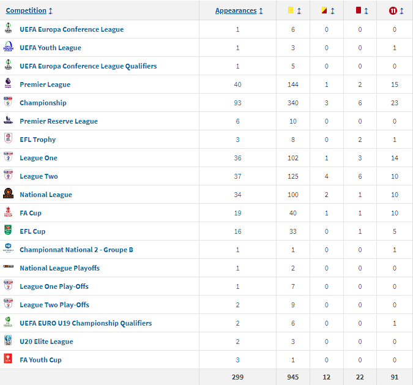The image size is (413, 385).
Task: Click total appearances value 299
Action: (x=237, y=377)
